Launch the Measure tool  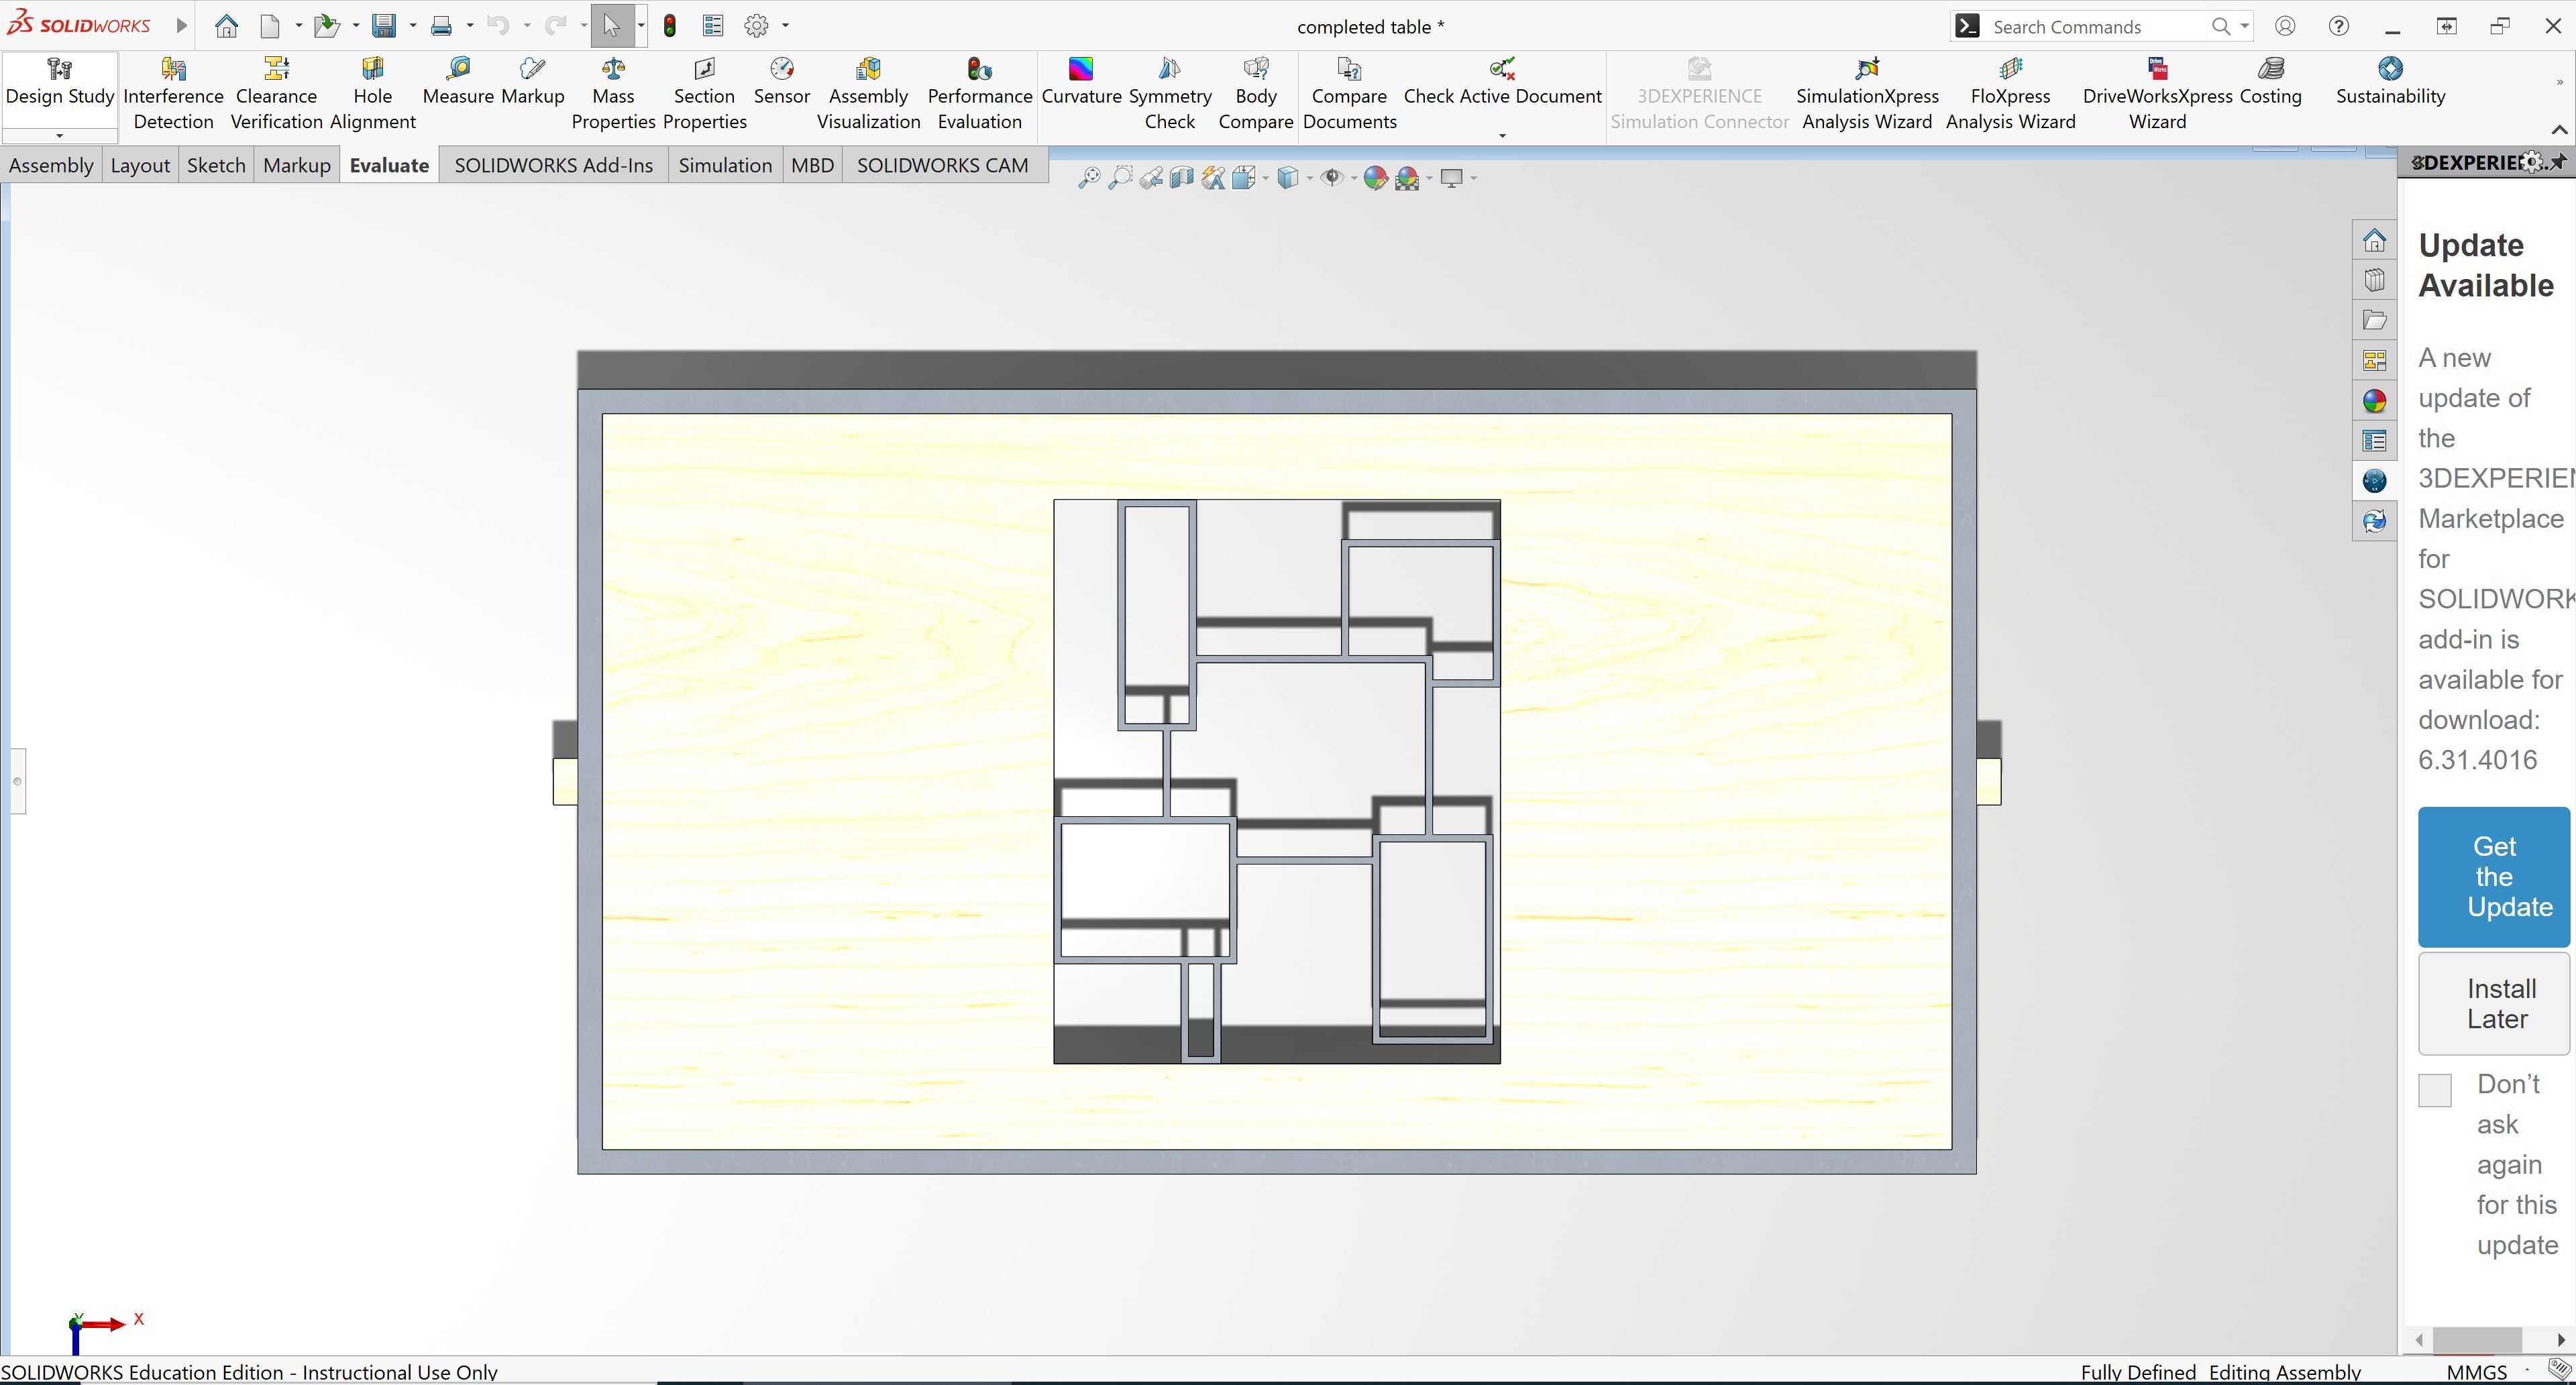458,82
